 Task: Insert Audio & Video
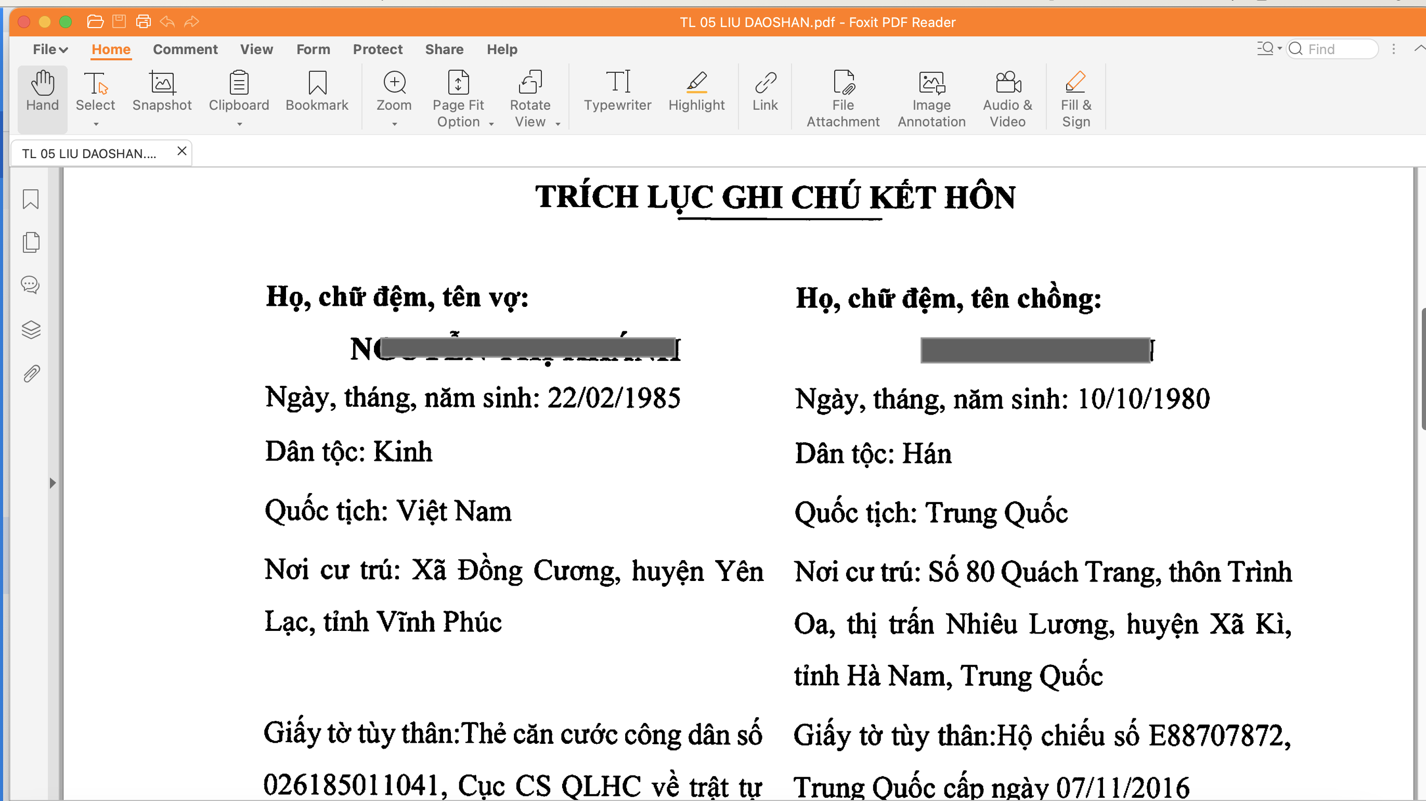click(1007, 100)
